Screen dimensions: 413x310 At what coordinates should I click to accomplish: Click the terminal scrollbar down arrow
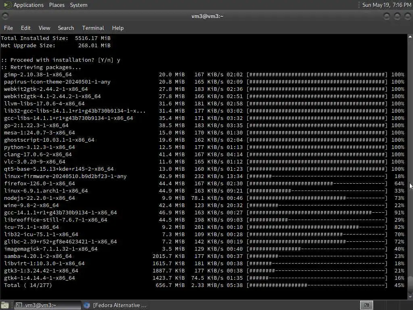click(x=410, y=297)
